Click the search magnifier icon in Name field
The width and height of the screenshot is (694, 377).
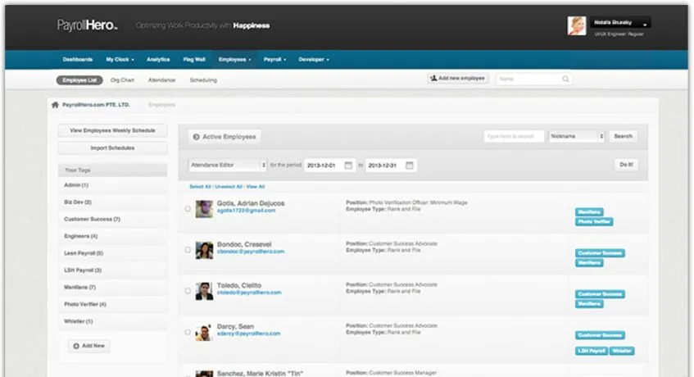pos(565,79)
